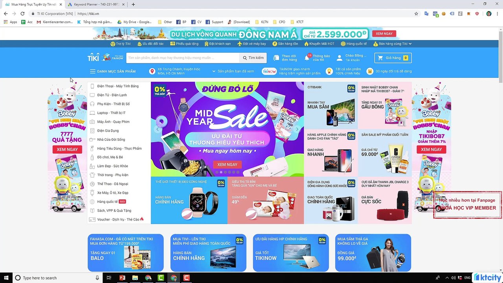Click the Tìm kiếm search button

[x=253, y=58]
